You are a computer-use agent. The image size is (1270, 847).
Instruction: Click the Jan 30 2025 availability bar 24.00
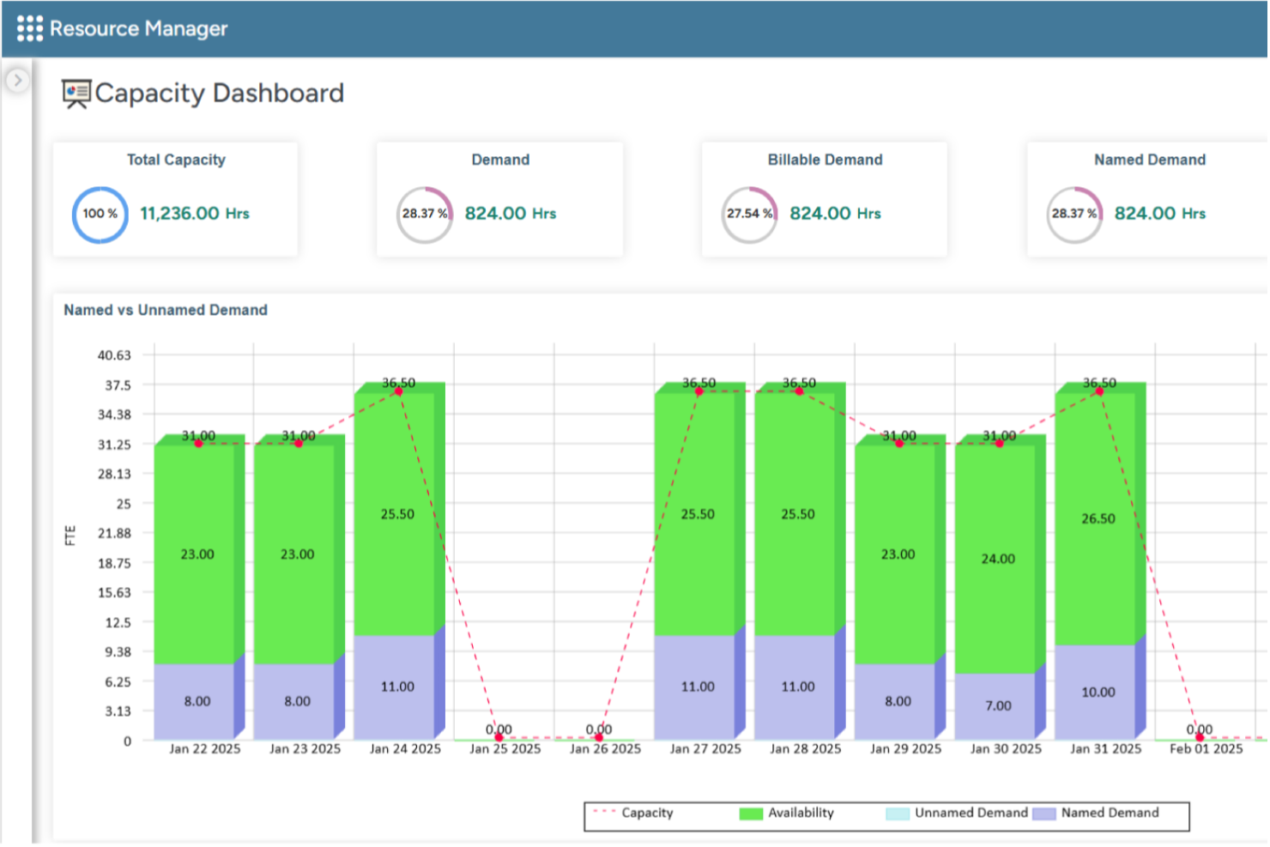coord(995,560)
